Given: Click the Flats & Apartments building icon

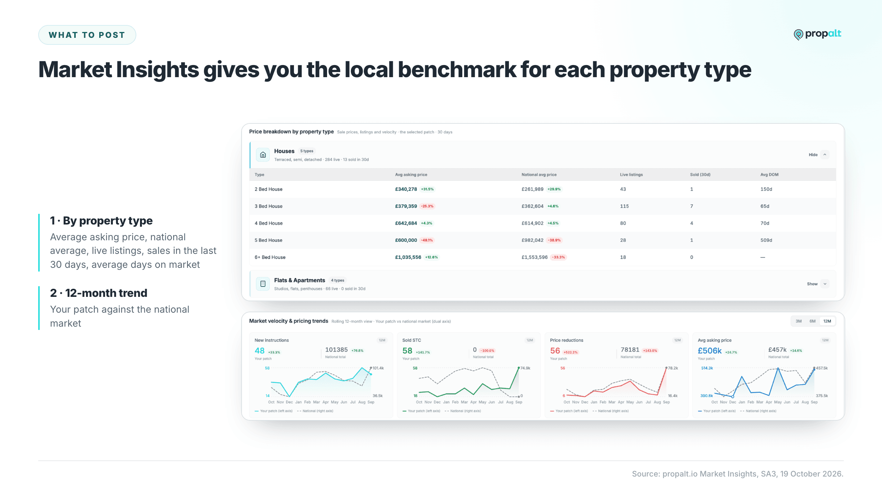Looking at the screenshot, I should click(263, 284).
